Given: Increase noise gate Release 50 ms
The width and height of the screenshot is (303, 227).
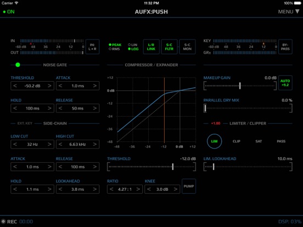Looking at the screenshot, I should point(94,108).
